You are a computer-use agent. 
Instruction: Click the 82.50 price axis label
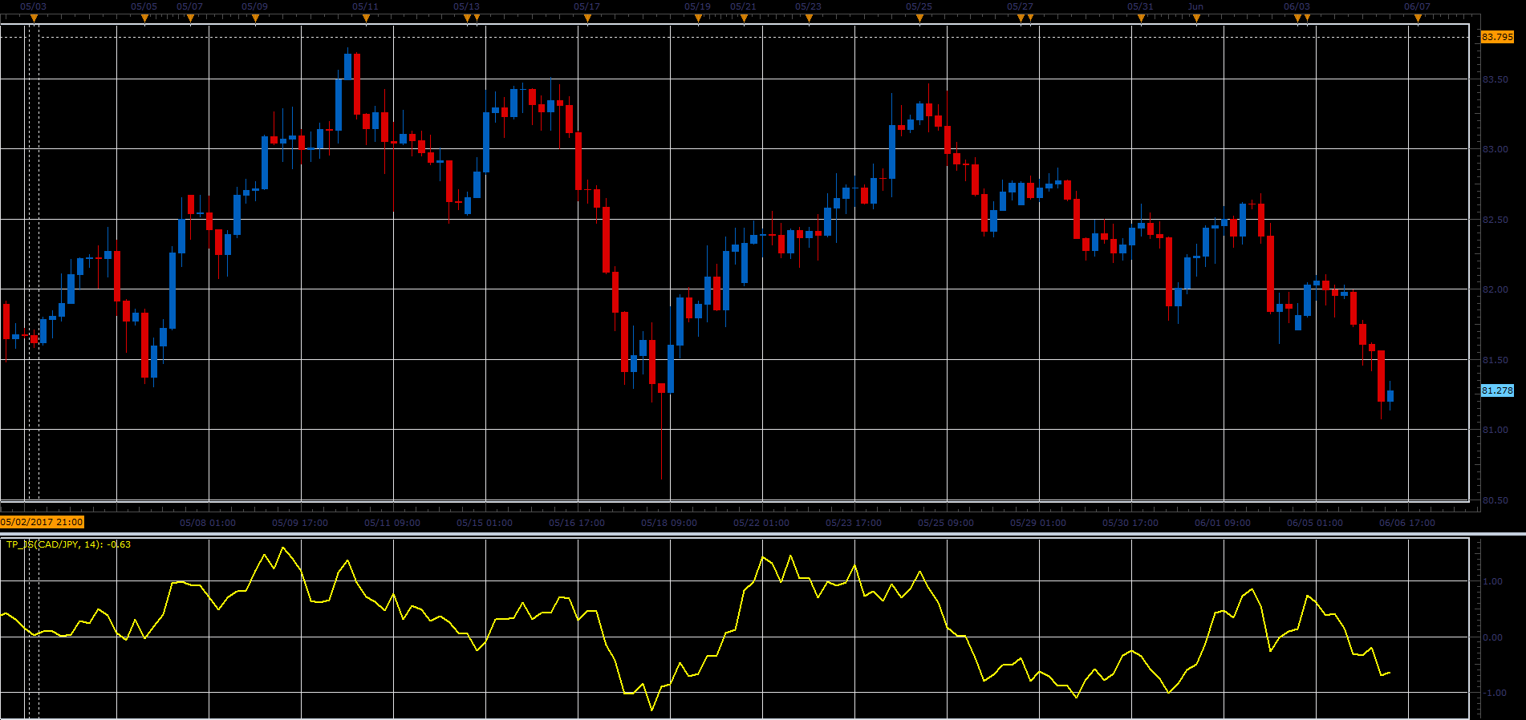coord(1496,220)
